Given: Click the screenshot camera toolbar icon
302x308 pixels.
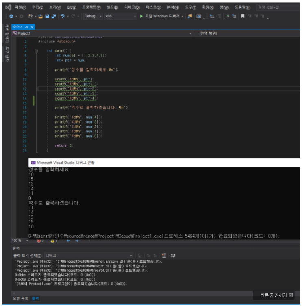Looking at the screenshot, I should coord(199,16).
